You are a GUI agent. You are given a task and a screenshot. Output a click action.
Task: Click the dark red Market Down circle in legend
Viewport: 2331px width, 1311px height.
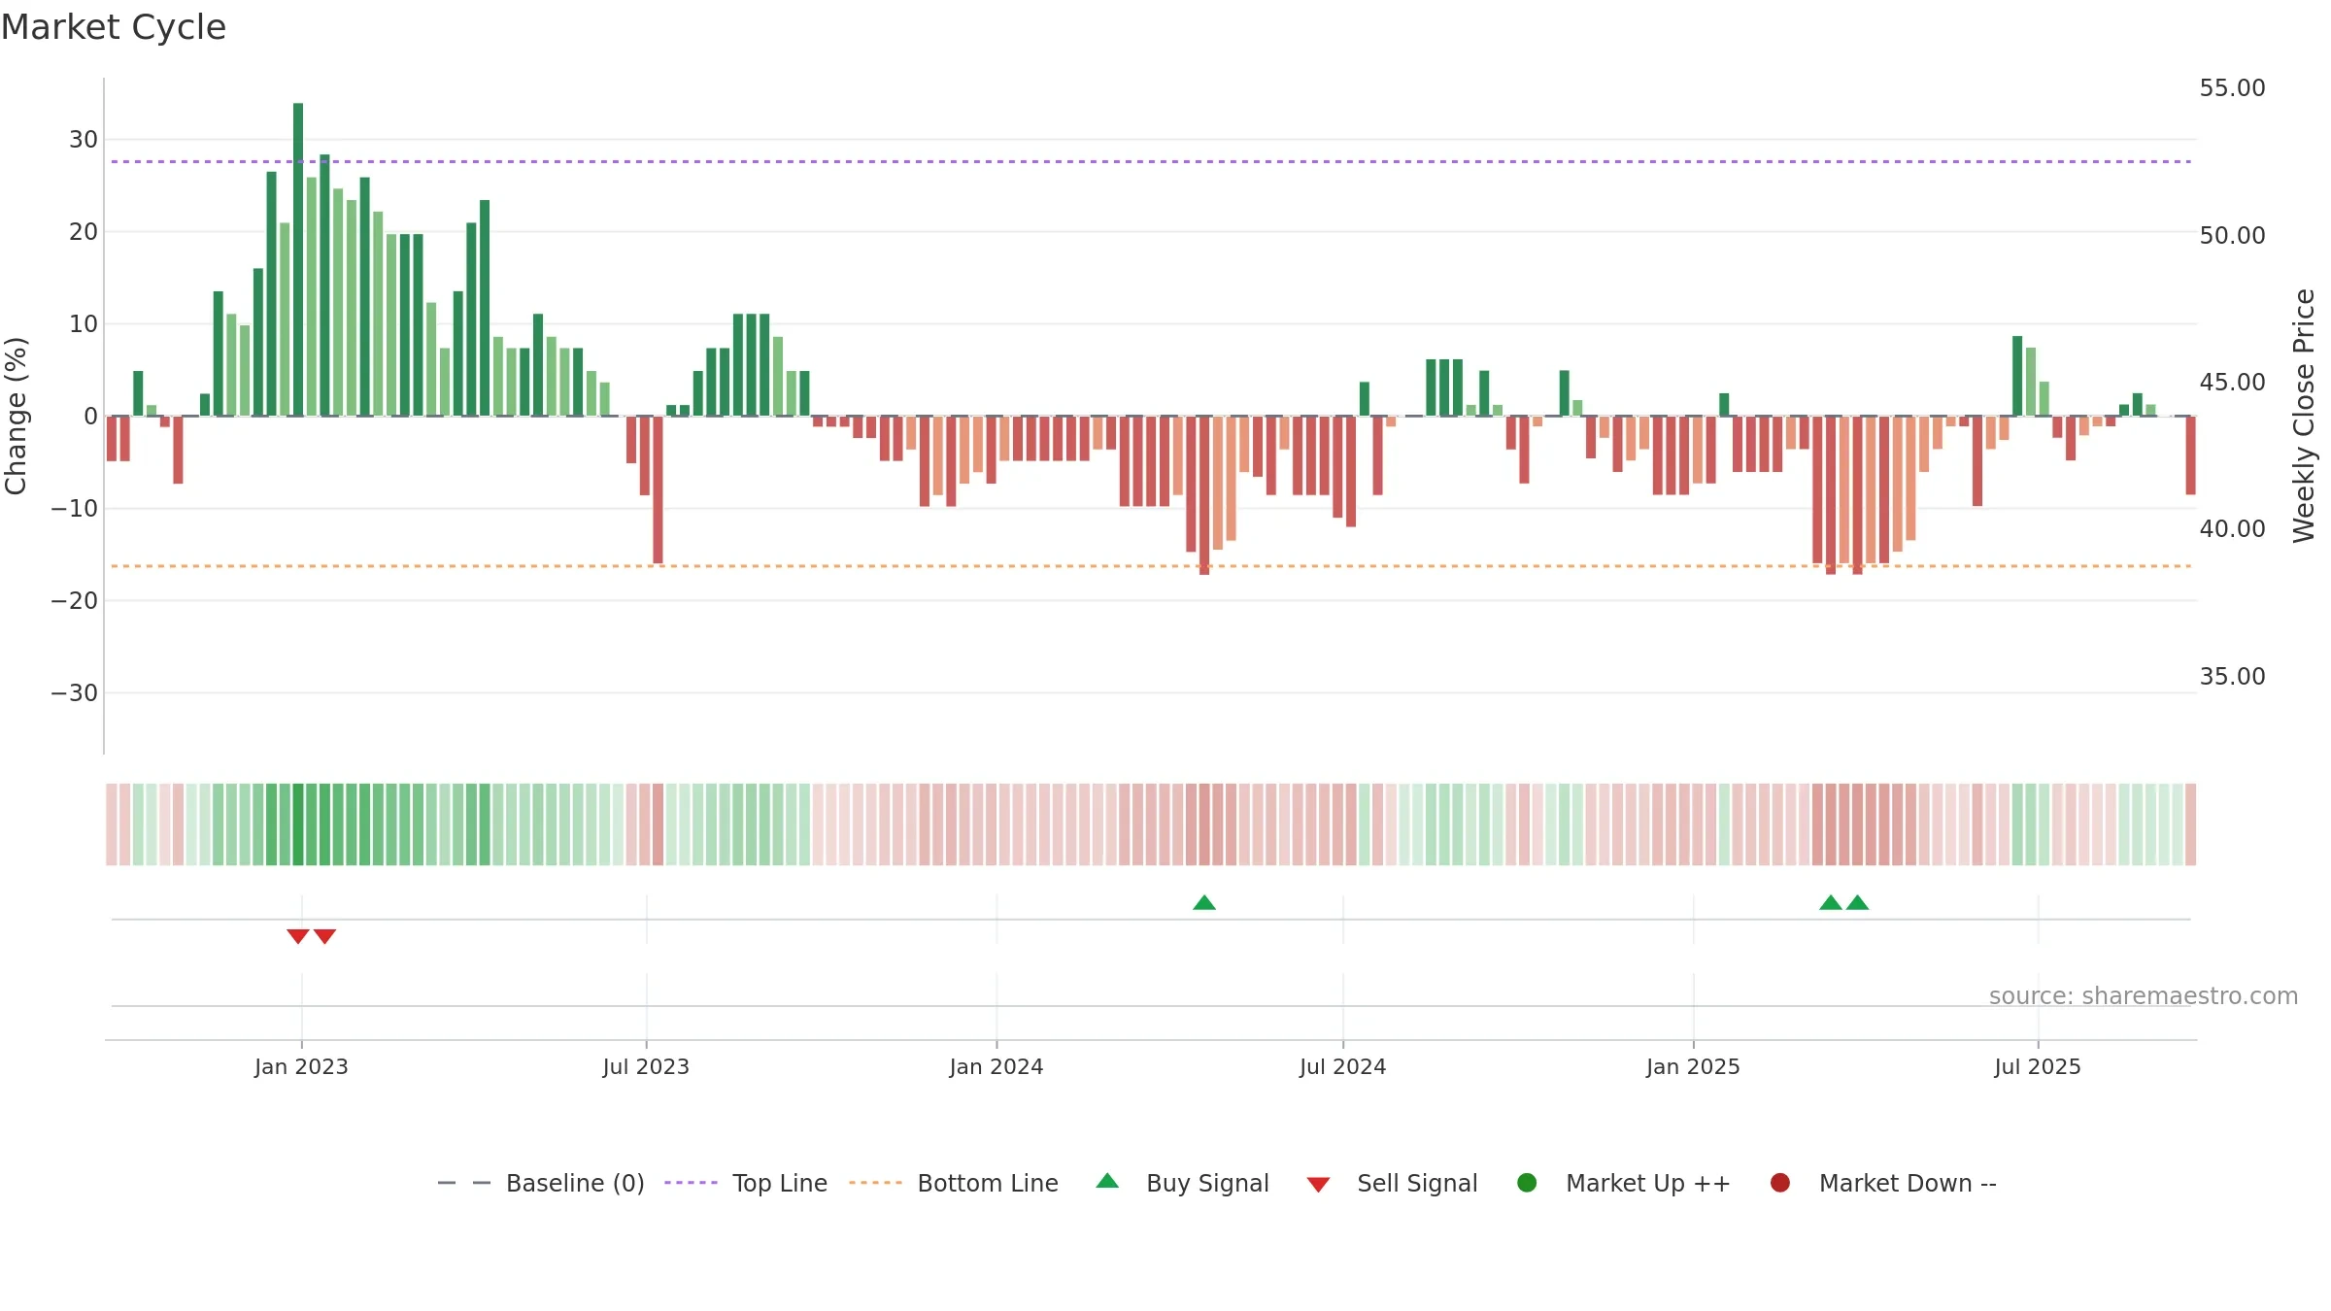tap(1780, 1183)
